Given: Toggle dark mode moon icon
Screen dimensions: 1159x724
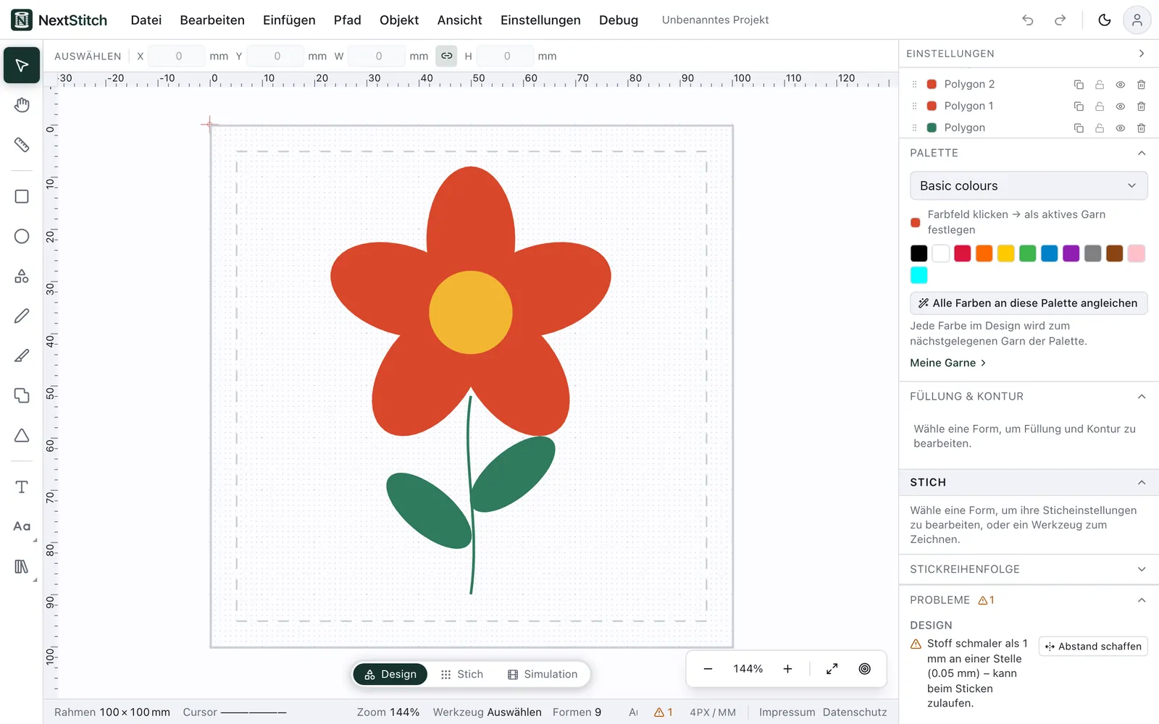Looking at the screenshot, I should coord(1104,20).
